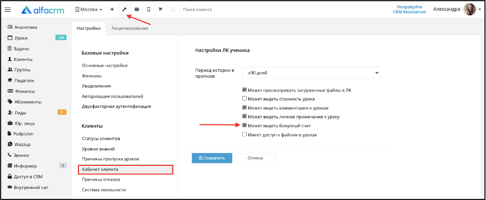The image size is (486, 200).
Task: Open the hamburger menu icon
Action: point(7,9)
